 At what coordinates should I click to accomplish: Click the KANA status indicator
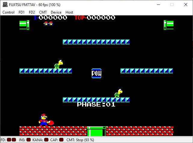(x=46, y=140)
